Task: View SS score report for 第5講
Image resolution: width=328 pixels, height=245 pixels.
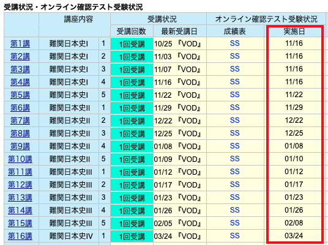Action: [235, 95]
